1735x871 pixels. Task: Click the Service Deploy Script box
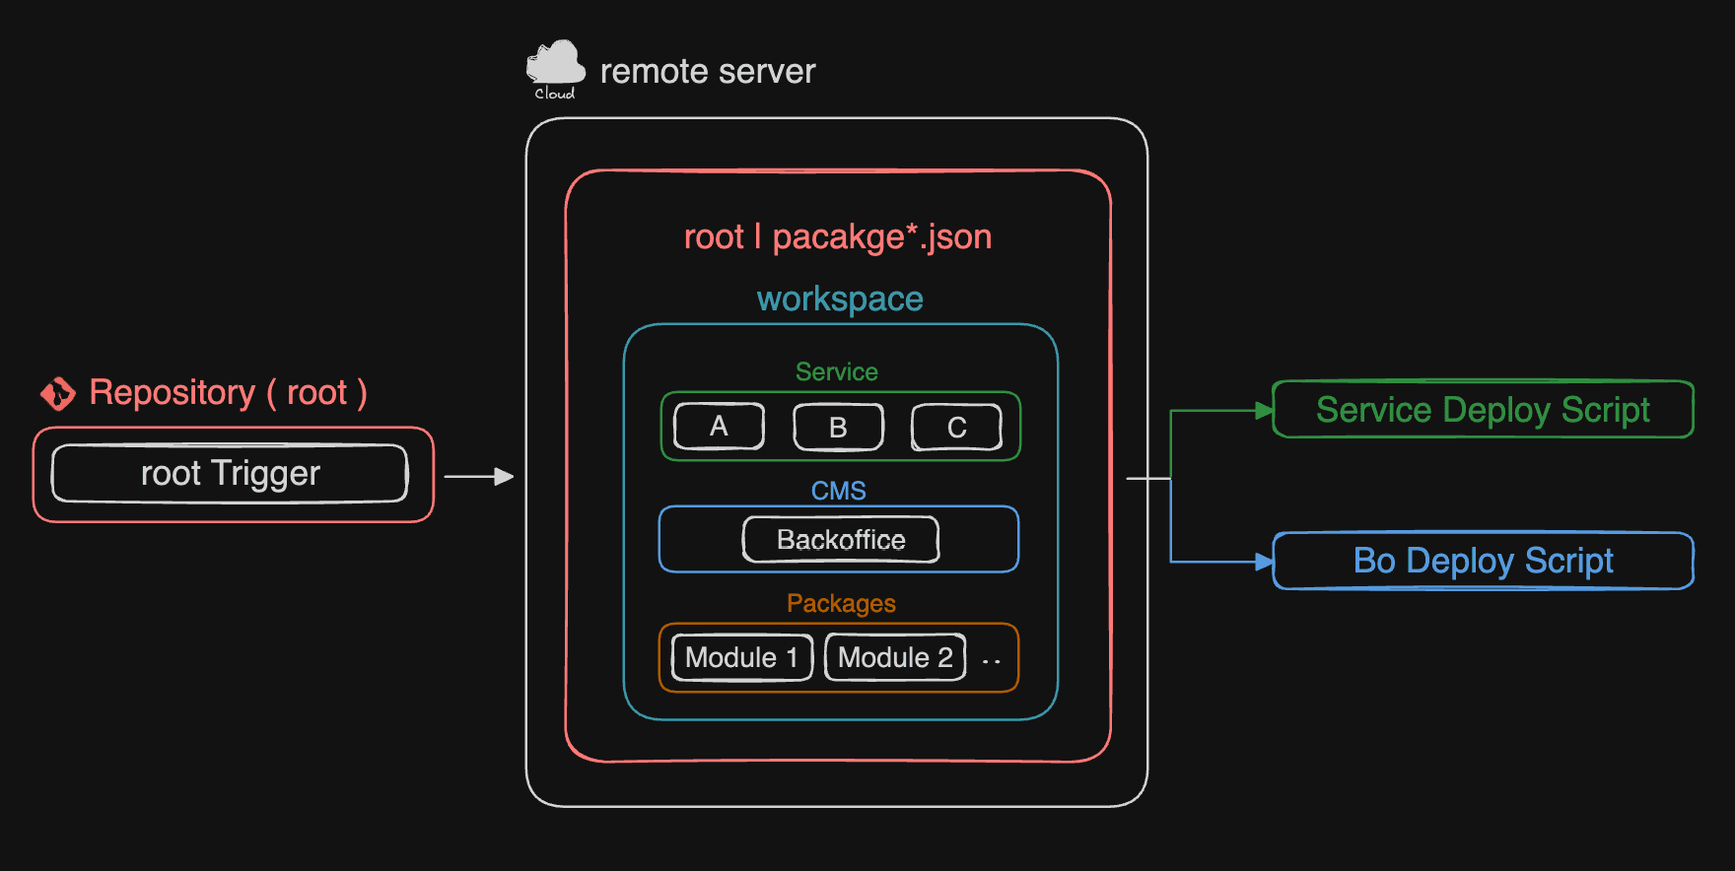1483,410
